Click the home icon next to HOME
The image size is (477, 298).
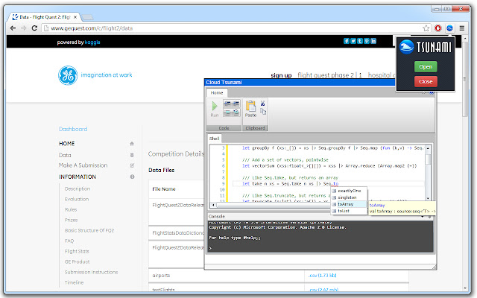(132, 144)
